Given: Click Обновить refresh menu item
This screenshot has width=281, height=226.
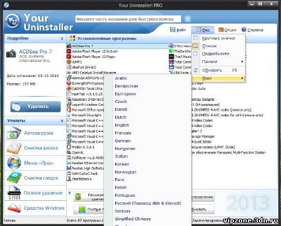Looking at the screenshot, I should 218,70.
